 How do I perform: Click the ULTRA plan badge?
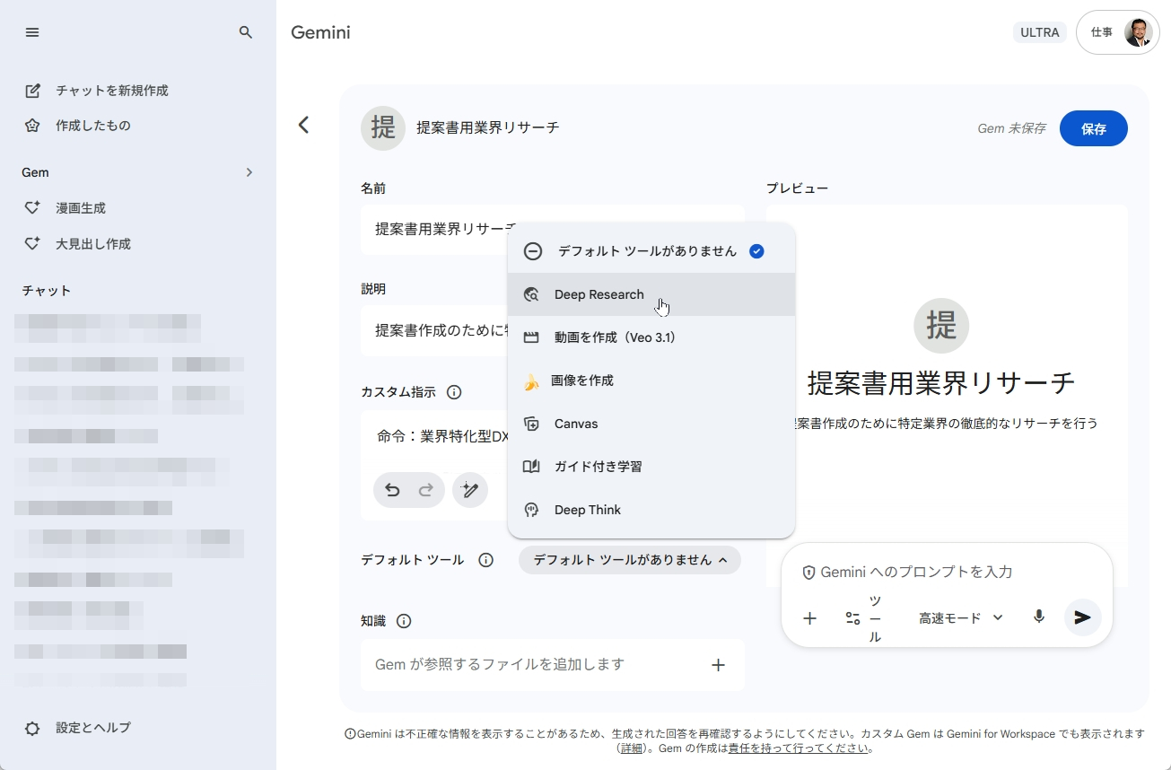[x=1040, y=32]
